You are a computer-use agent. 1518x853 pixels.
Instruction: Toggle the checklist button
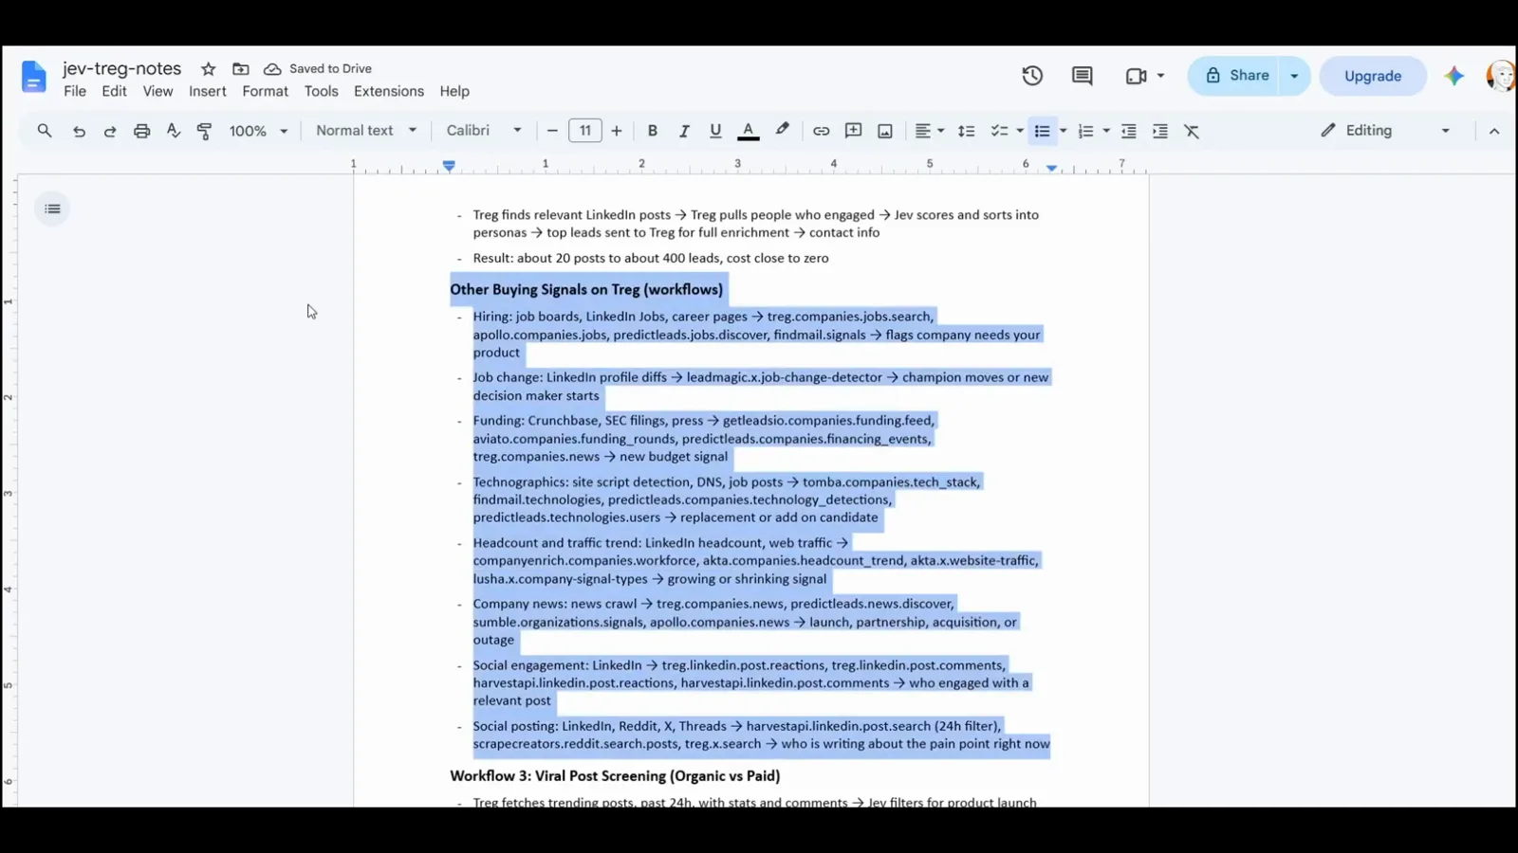(x=999, y=131)
